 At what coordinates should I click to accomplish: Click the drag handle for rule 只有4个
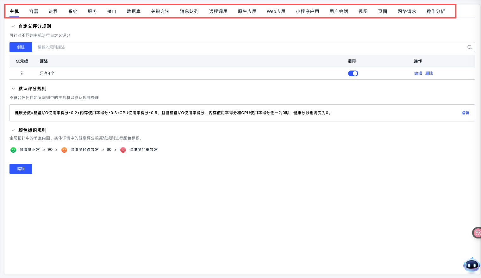pos(22,73)
